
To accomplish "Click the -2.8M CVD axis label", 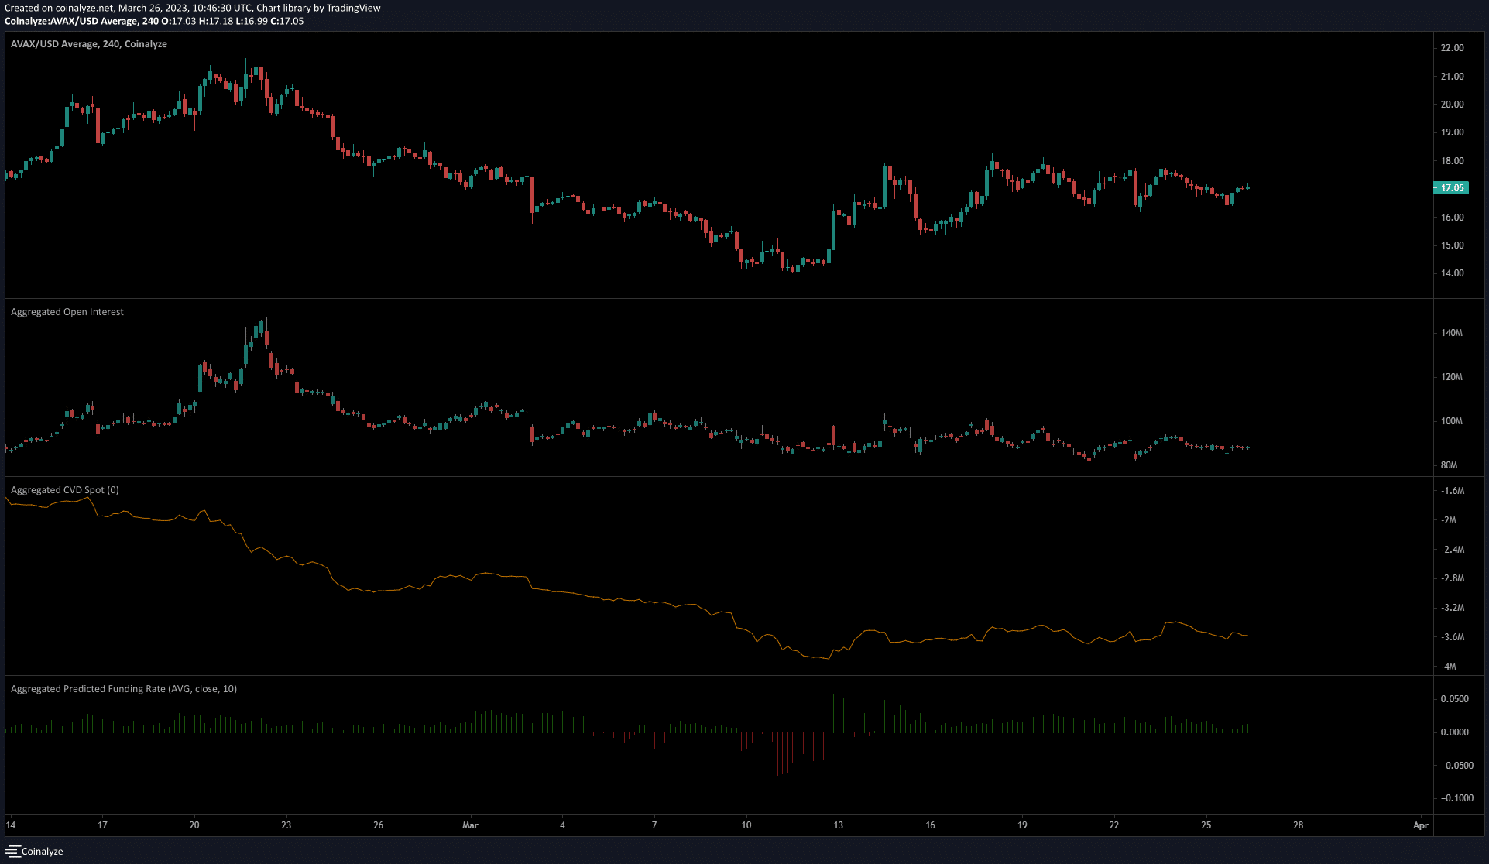I will [1453, 578].
